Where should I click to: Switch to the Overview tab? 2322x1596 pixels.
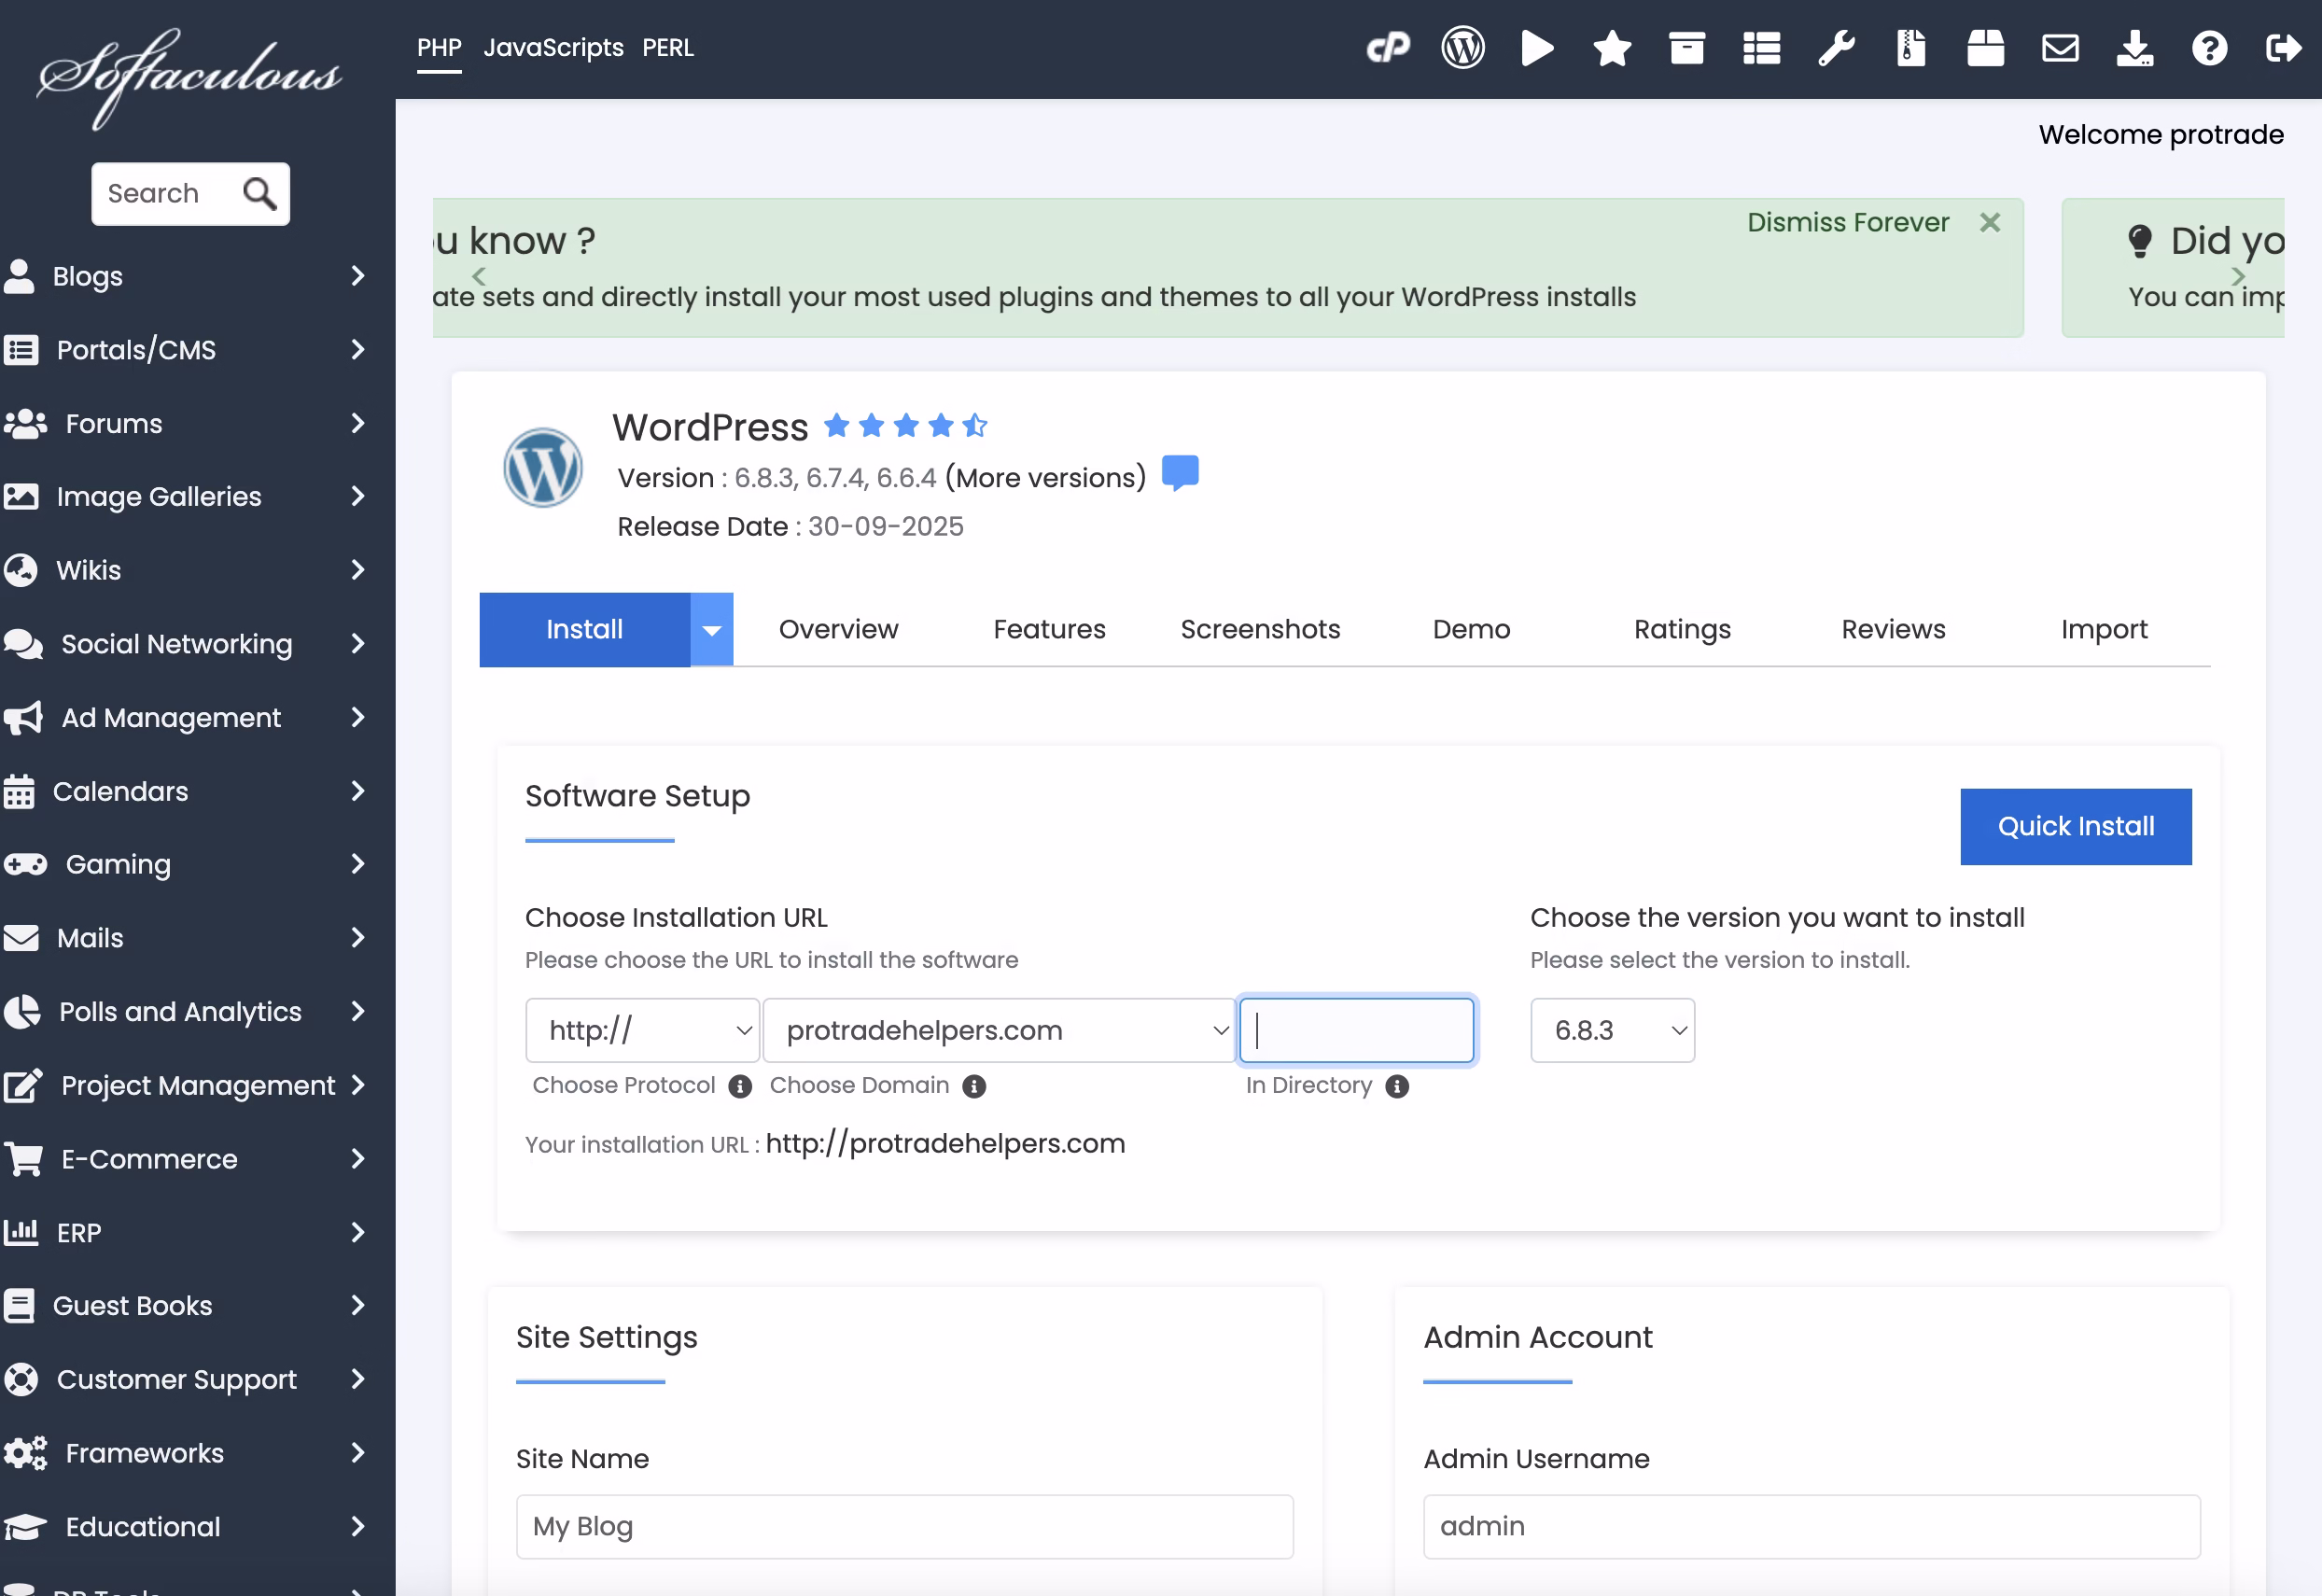pos(838,630)
